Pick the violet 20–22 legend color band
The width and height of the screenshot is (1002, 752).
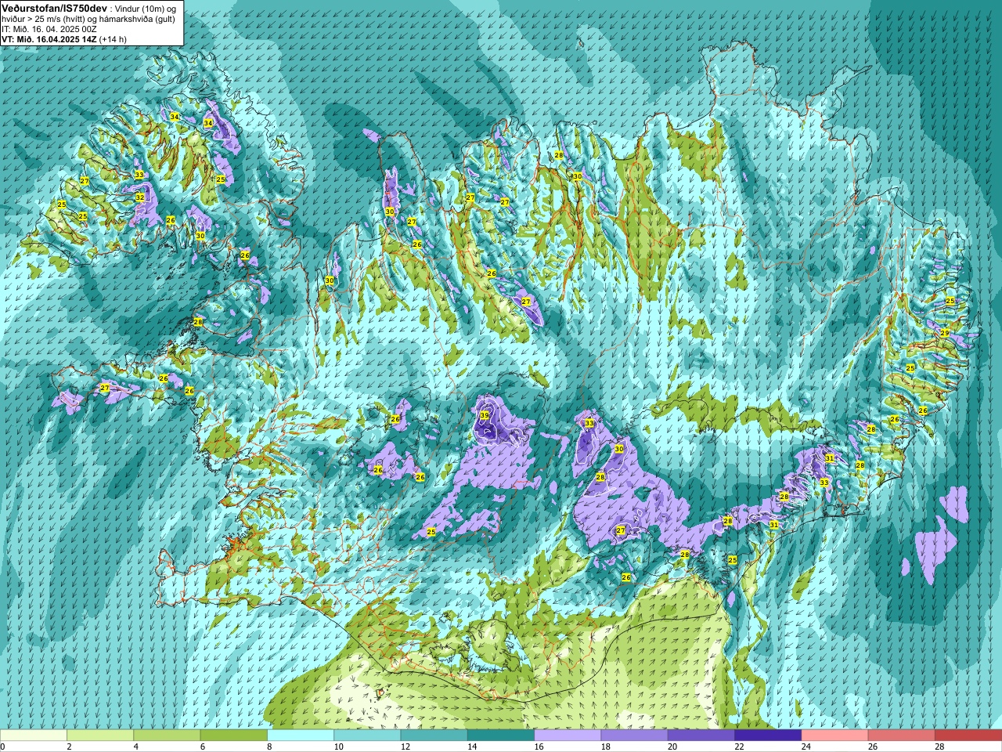point(701,736)
